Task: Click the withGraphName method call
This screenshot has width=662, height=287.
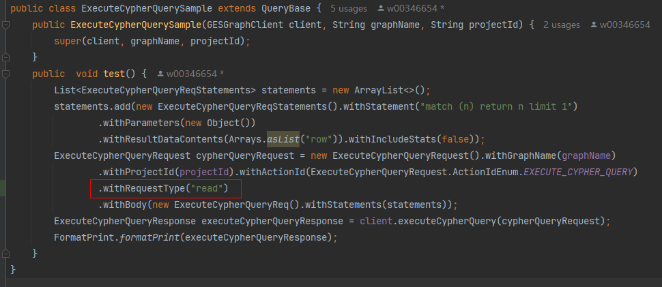Action: (520, 156)
